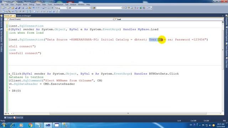Open the Error List panel tab
Screen dimensions: 228x128
(18, 118)
